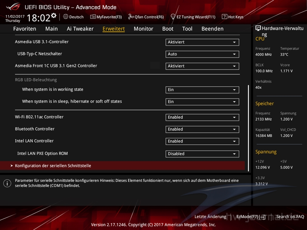Click the CPU frequency value 4000 MHz

tap(264, 54)
